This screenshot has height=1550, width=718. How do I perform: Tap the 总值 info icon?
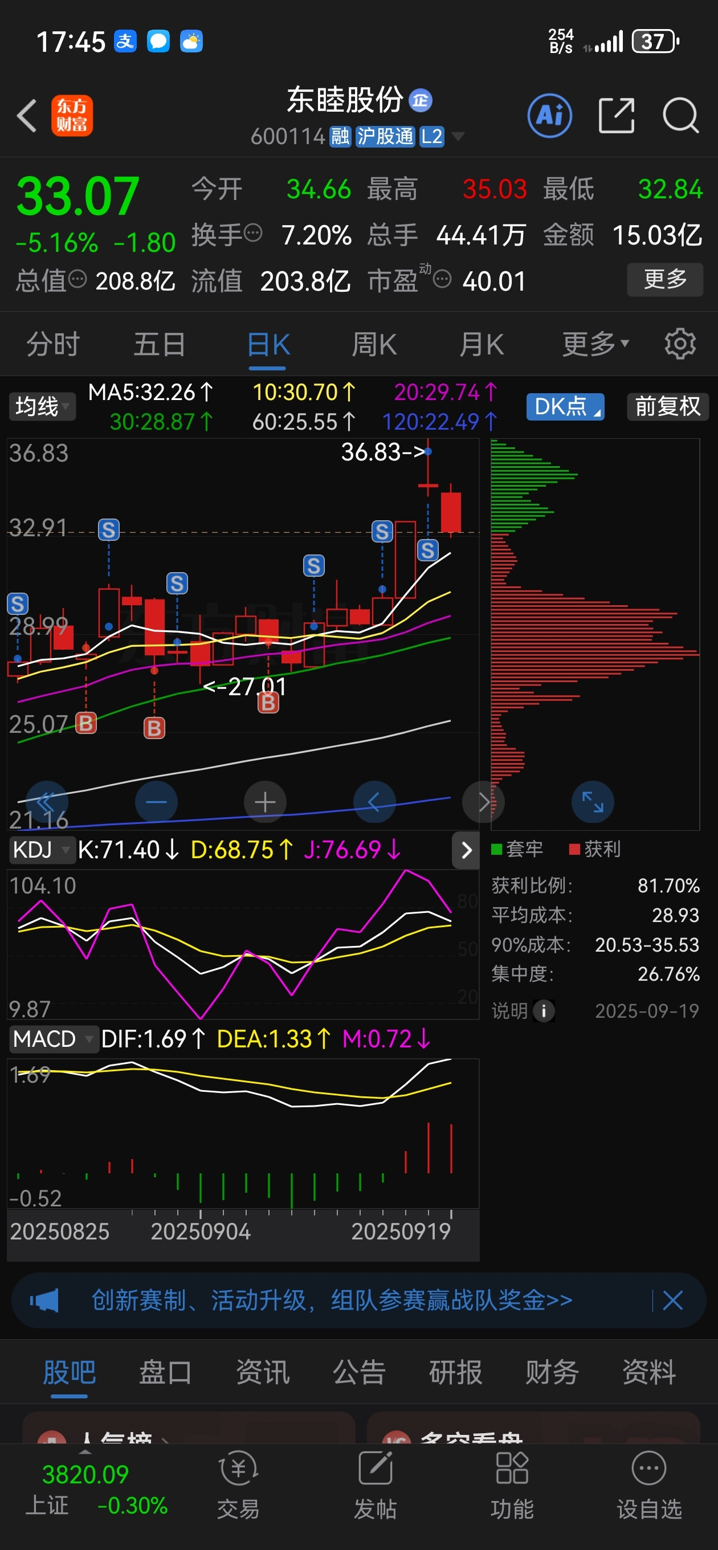point(77,279)
